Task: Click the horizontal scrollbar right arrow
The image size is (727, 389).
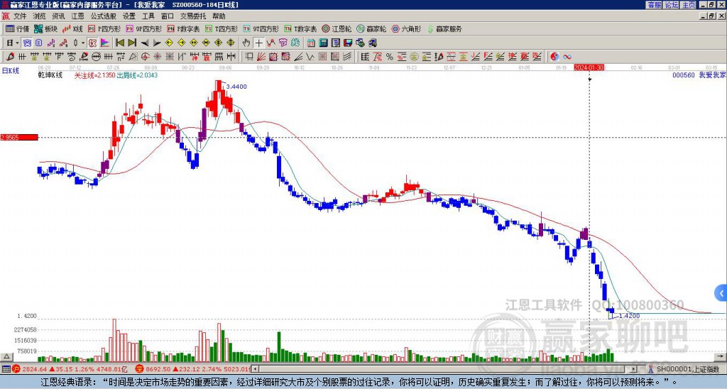Action: click(634, 369)
